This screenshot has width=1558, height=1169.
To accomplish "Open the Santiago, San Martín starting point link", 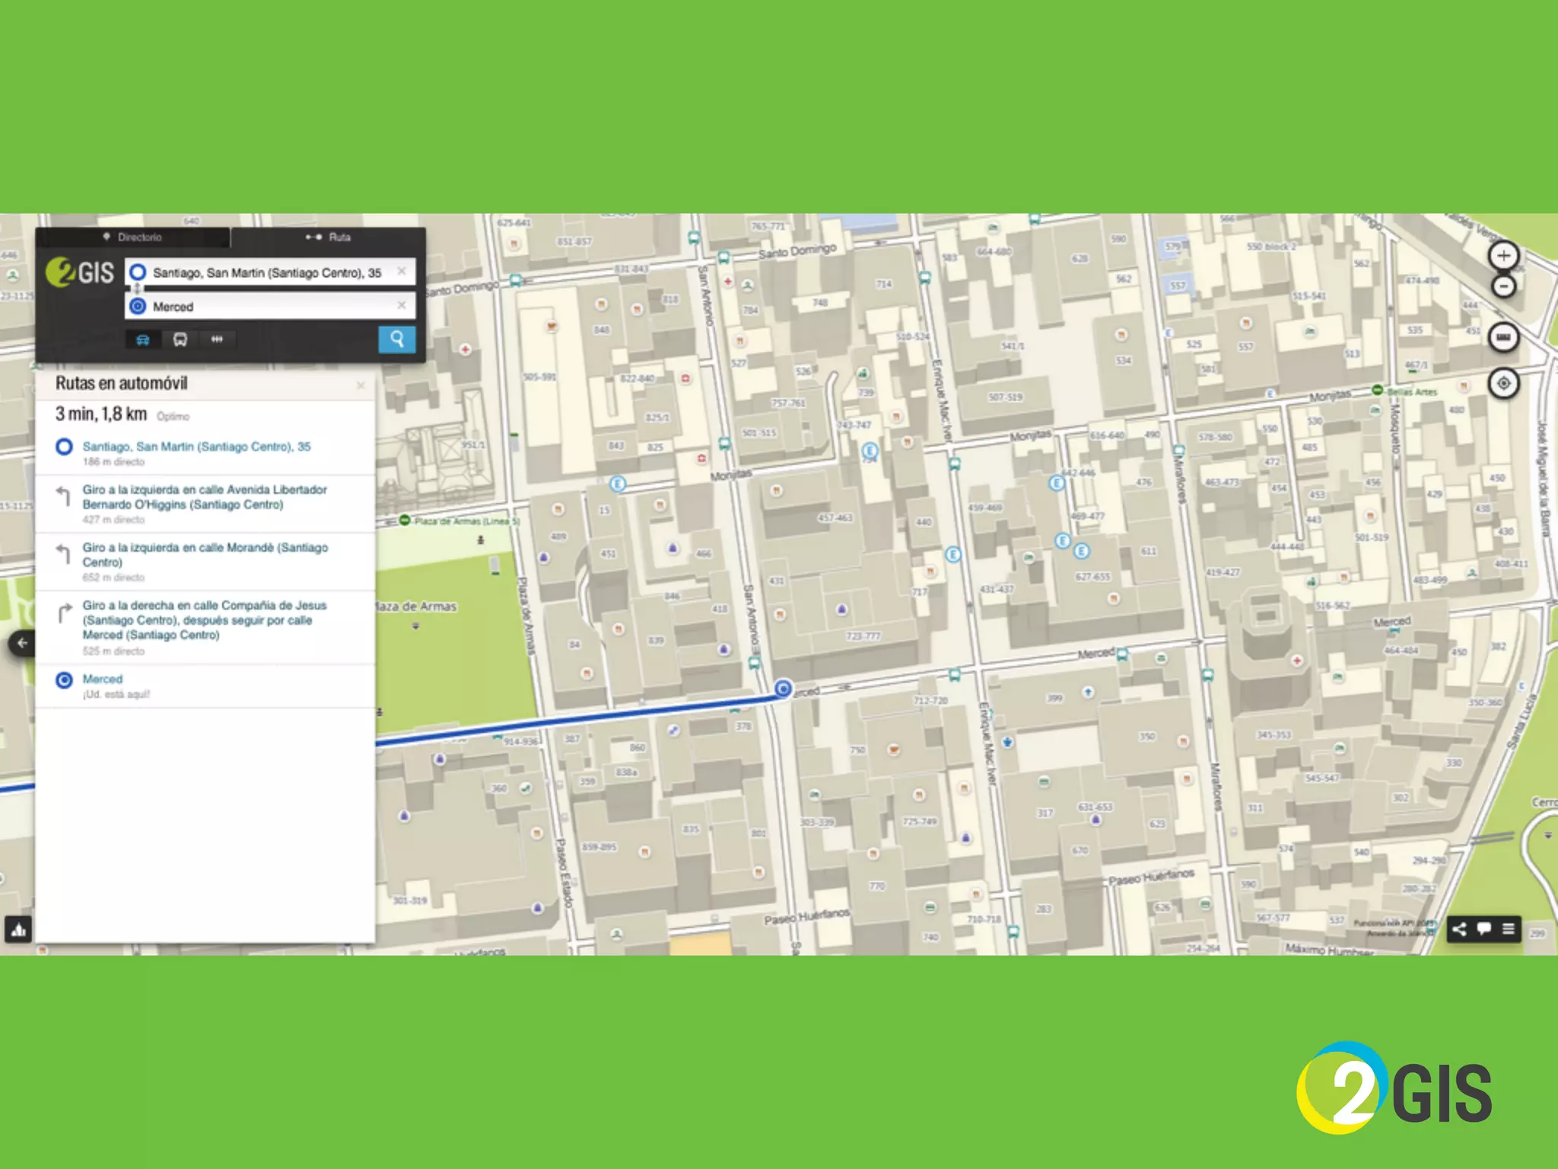I will [196, 447].
